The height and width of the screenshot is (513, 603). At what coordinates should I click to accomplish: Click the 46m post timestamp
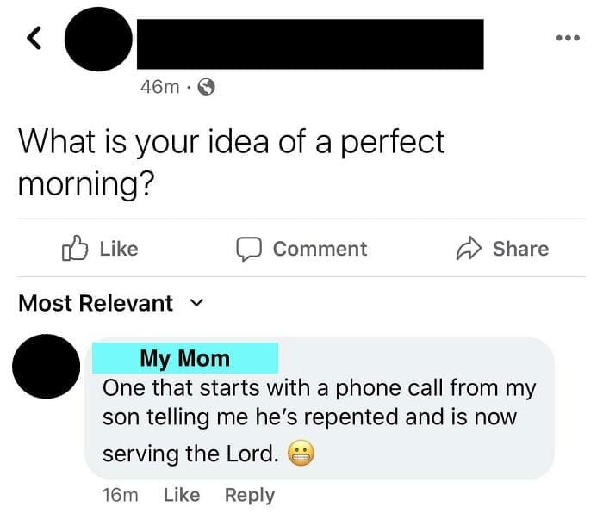pos(160,87)
